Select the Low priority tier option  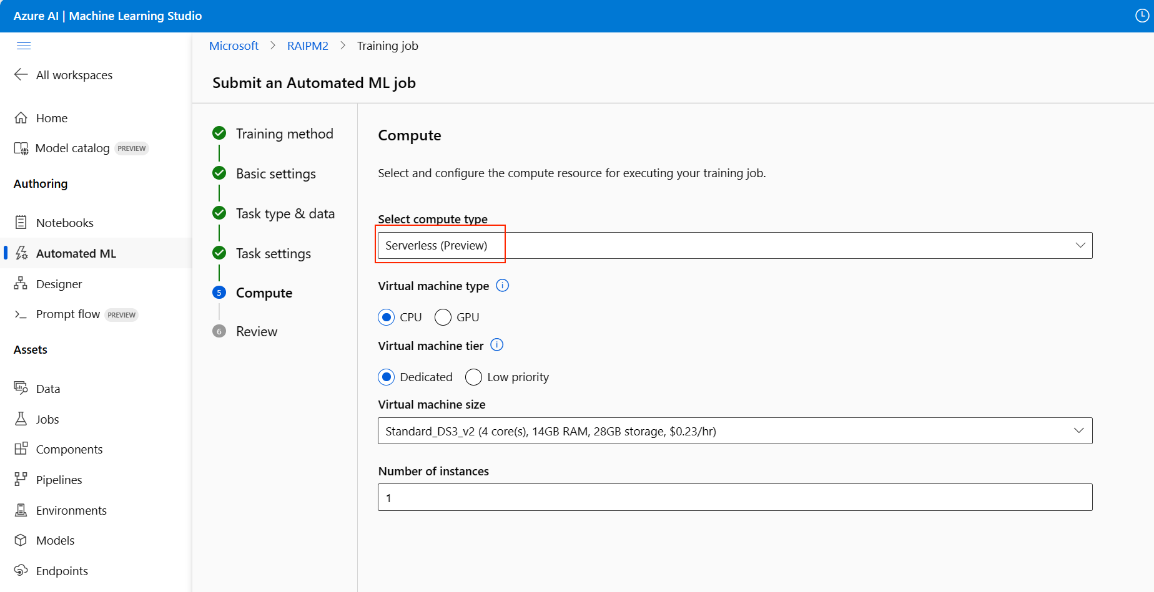(x=473, y=377)
